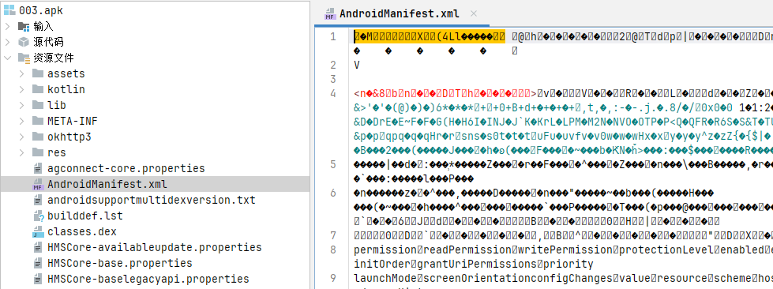This screenshot has width=773, height=289.
Task: Open agconnect-core.properties file
Action: [x=126, y=168]
